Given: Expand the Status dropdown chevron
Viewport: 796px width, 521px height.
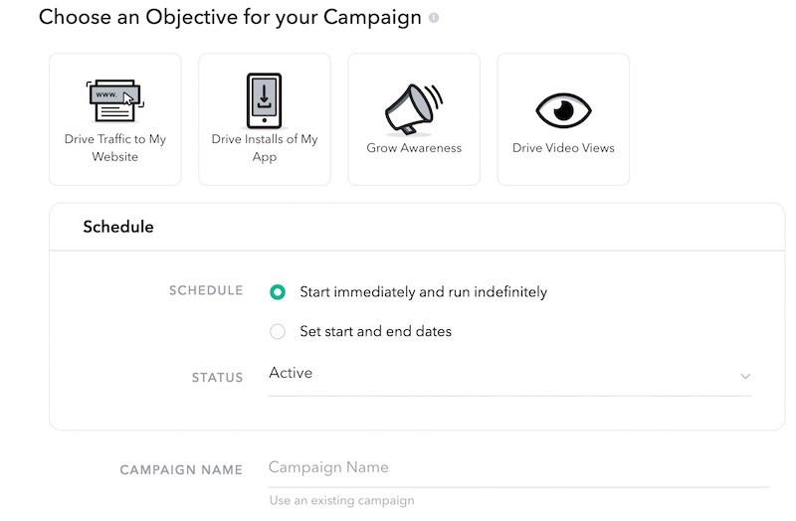Looking at the screenshot, I should coord(744,376).
